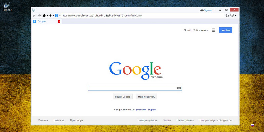Image resolution: width=264 pixels, height=132 pixels.
Task: Click the Пошук Google button
Action: [122, 97]
